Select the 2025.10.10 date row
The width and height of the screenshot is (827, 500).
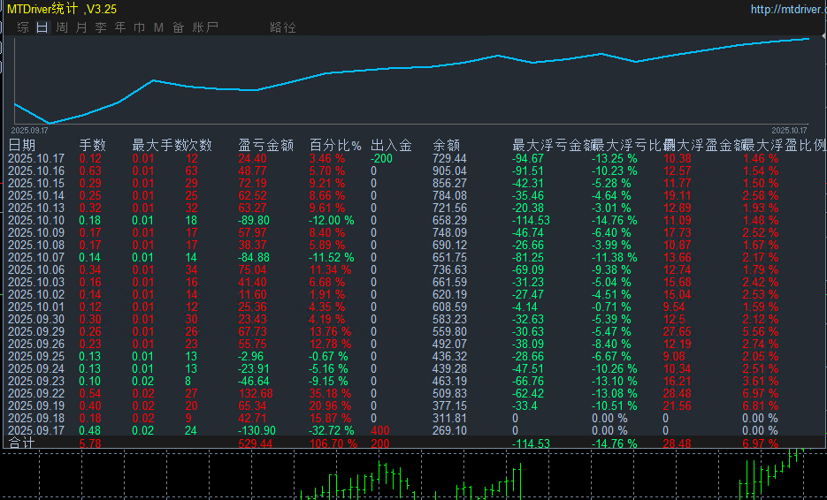tap(36, 220)
